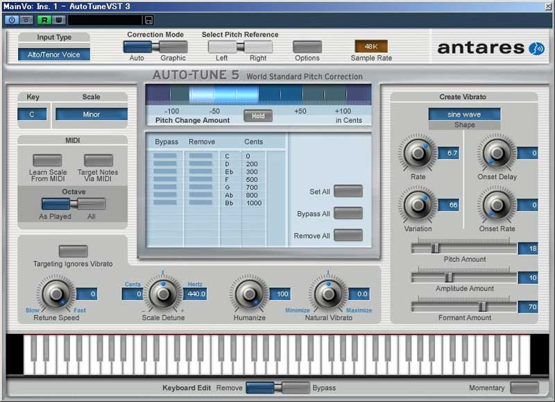Viewport: 555px width, 402px height.
Task: Set Octave switch to As Played
Action: [55, 204]
